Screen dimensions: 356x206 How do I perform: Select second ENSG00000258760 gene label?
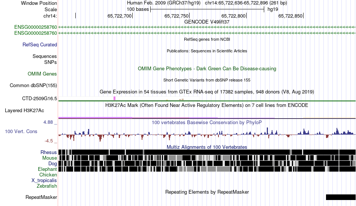36,33
